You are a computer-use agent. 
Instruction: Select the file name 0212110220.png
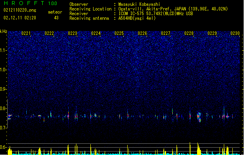20,10
